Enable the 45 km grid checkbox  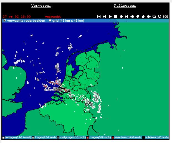click(50, 20)
